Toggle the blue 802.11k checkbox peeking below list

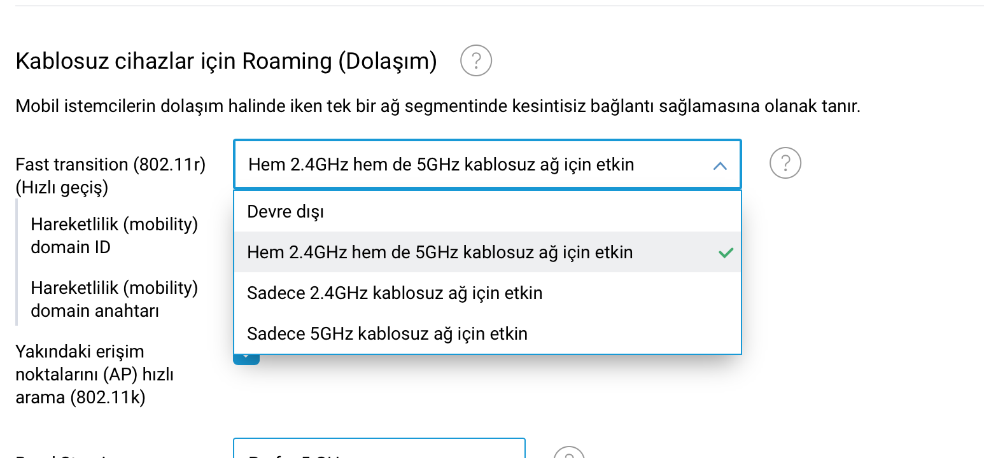(x=246, y=359)
